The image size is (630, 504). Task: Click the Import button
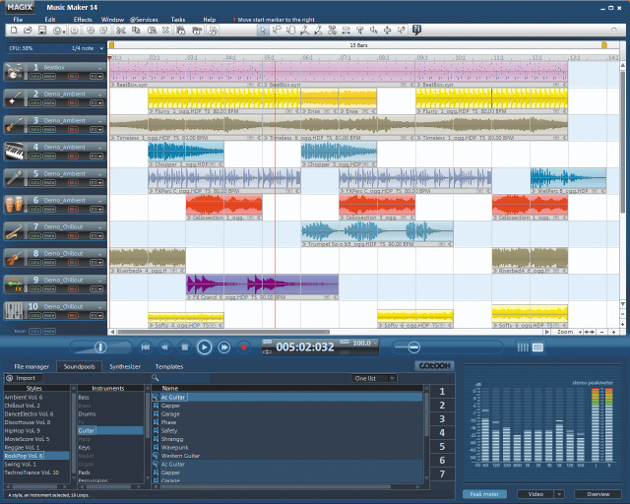pyautogui.click(x=25, y=377)
